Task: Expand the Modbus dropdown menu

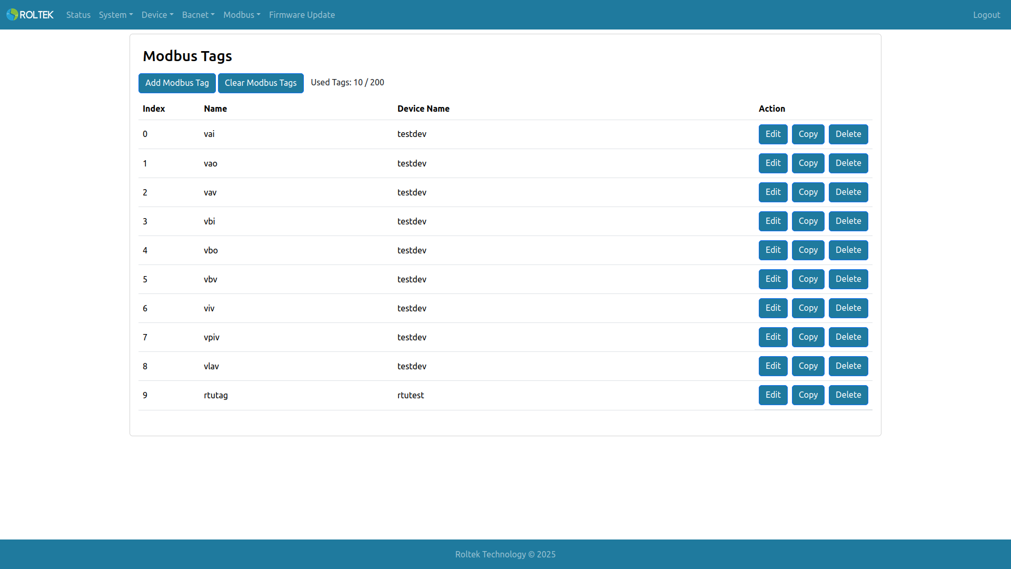Action: click(242, 15)
